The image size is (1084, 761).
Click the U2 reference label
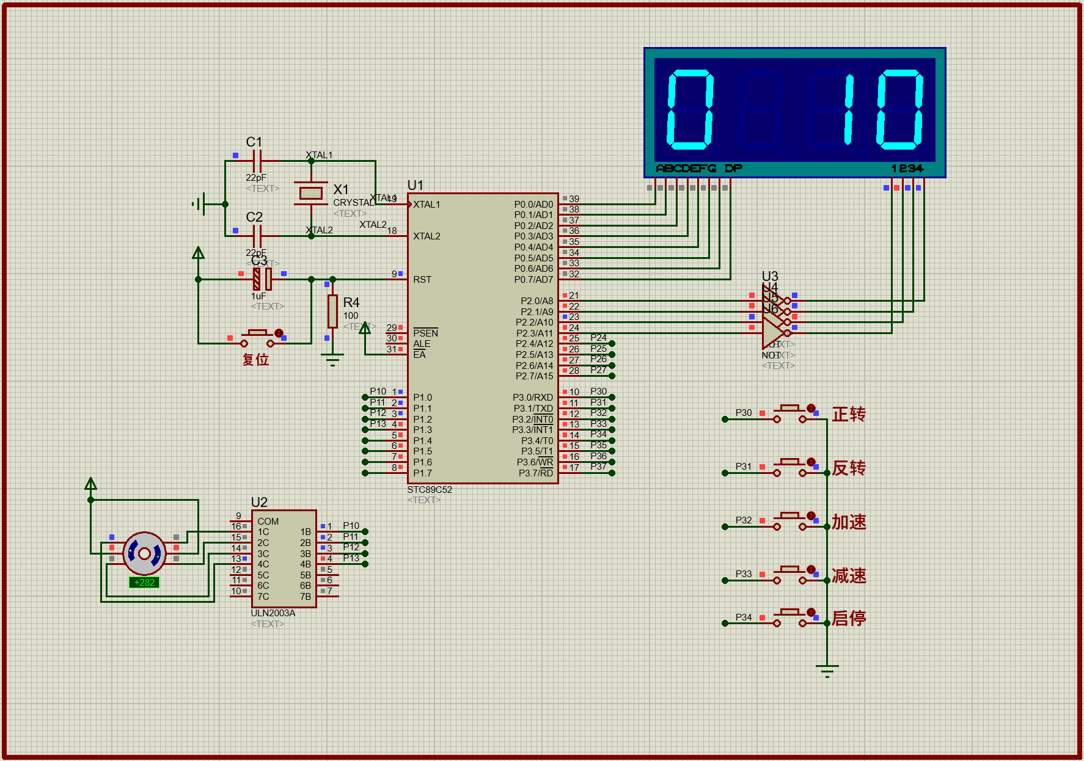tap(259, 502)
